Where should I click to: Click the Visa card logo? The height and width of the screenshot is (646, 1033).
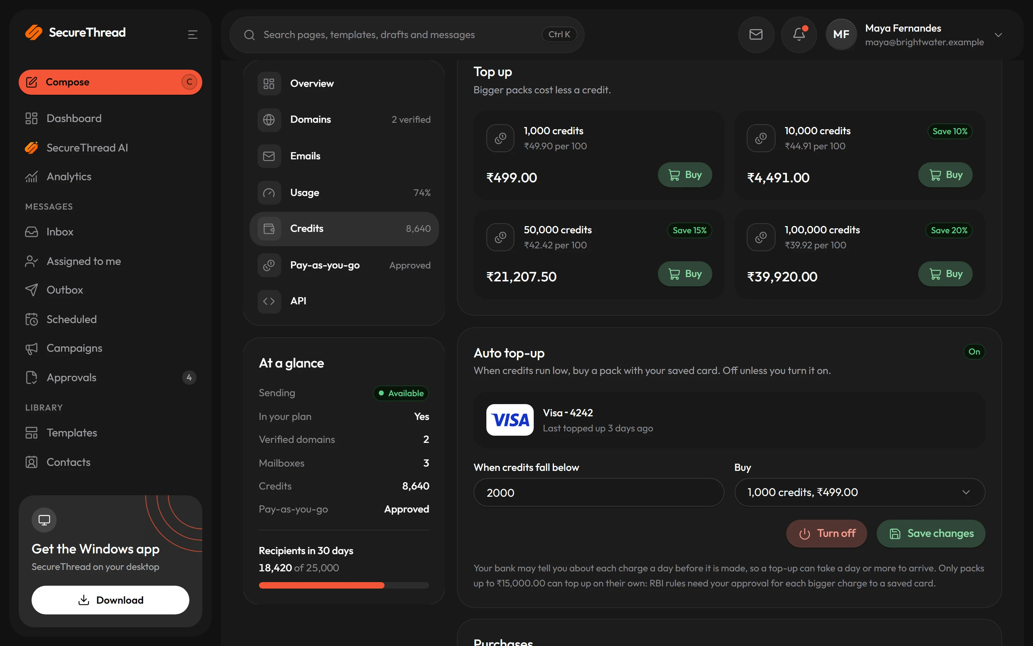510,420
